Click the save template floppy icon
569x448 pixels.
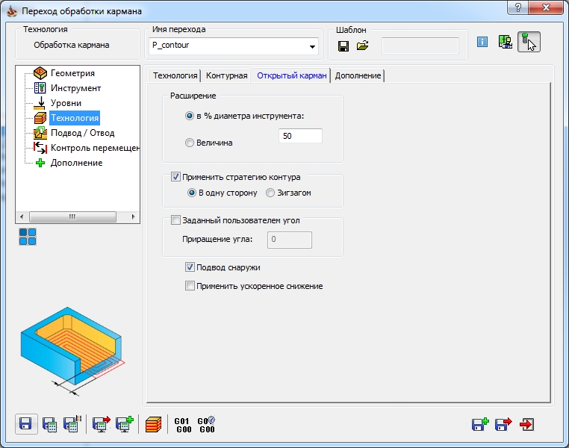[343, 46]
